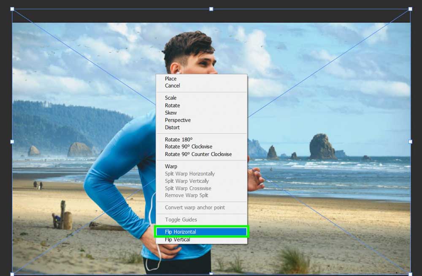This screenshot has width=422, height=276.
Task: Select Cancel in the context menu
Action: point(201,86)
